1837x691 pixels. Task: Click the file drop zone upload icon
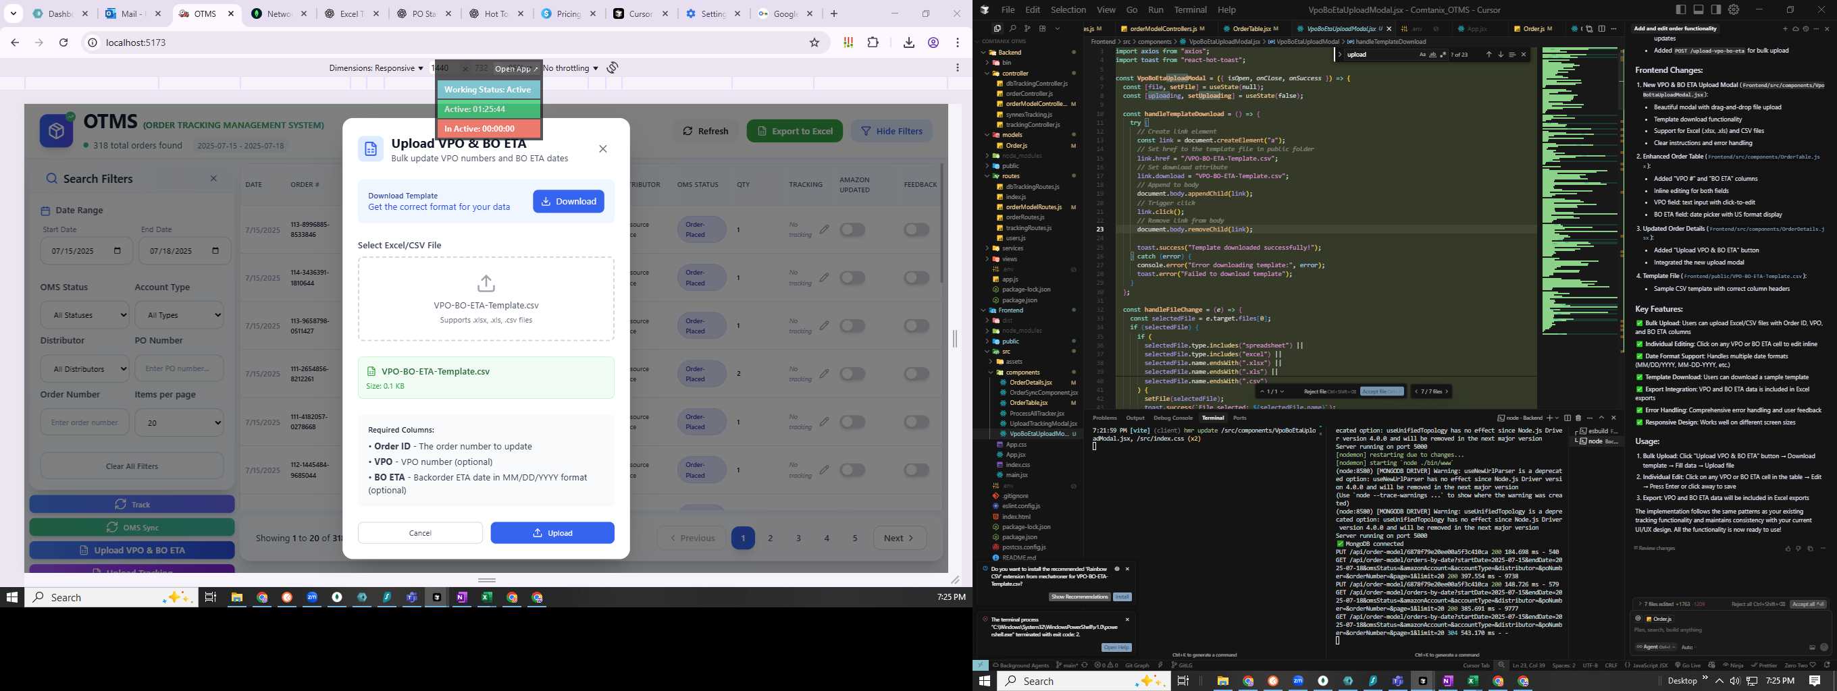486,283
